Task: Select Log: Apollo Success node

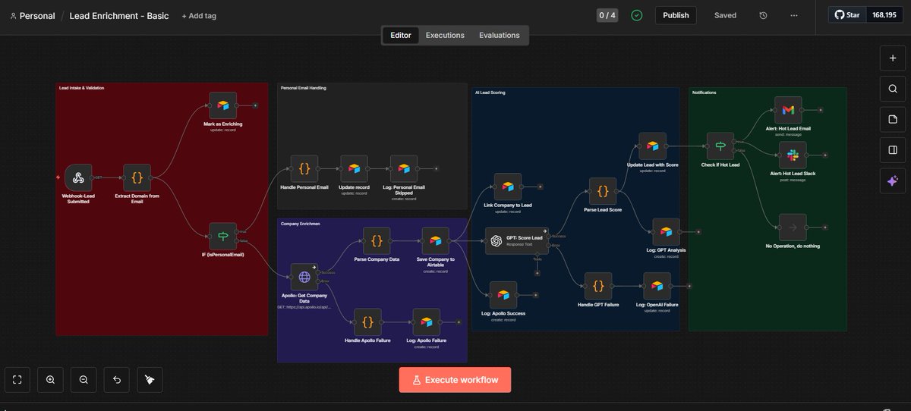Action: coord(503,295)
